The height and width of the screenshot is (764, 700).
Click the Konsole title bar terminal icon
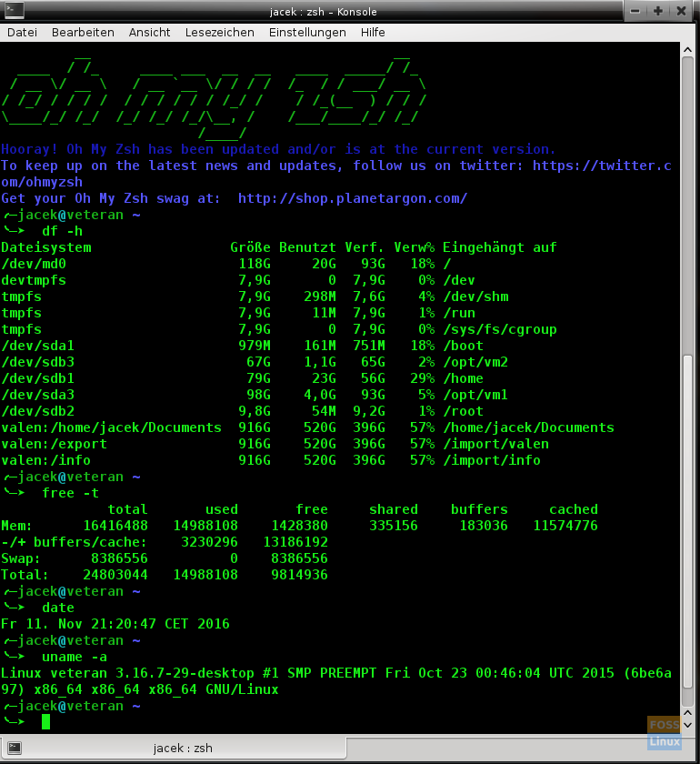(x=15, y=10)
